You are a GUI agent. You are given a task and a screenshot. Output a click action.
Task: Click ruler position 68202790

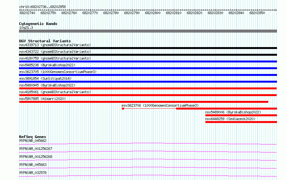(x=132, y=13)
